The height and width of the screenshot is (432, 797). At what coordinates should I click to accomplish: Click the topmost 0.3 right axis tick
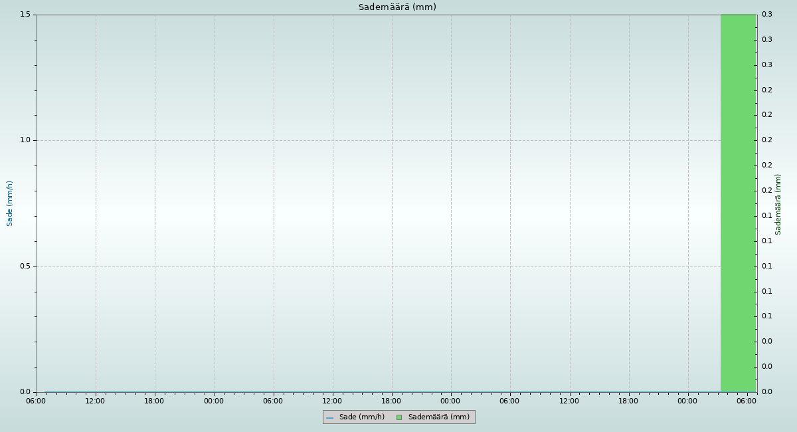pyautogui.click(x=766, y=15)
